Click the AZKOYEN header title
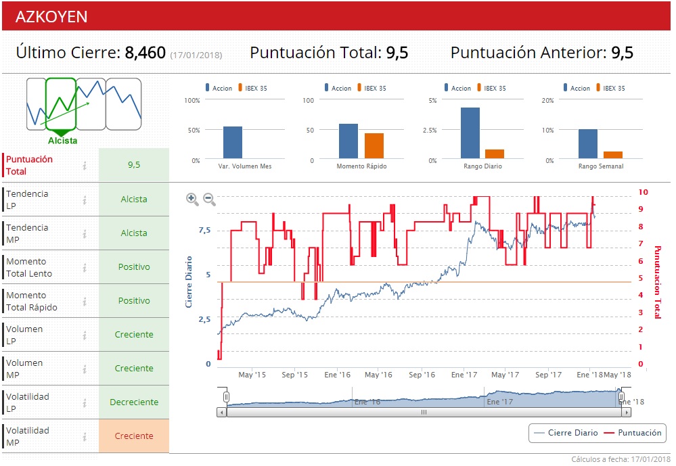This screenshot has width=676, height=466. coord(51,17)
